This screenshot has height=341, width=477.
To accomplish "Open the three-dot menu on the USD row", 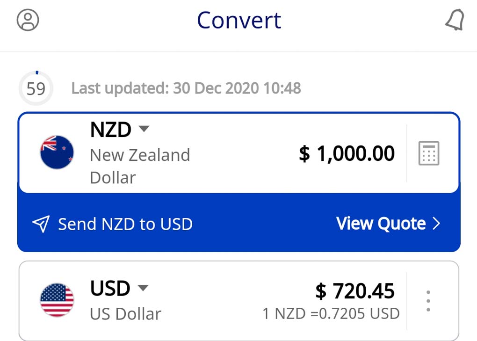I will point(428,301).
